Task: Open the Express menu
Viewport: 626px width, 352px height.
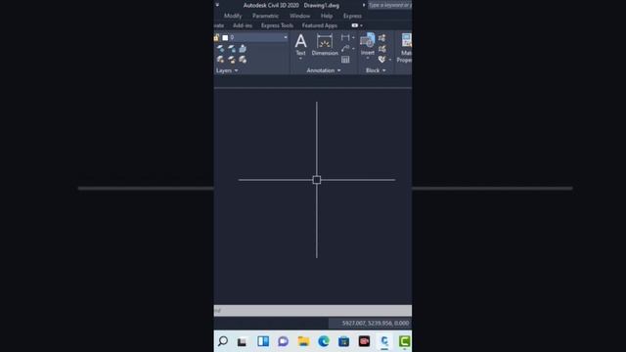Action: tap(352, 16)
